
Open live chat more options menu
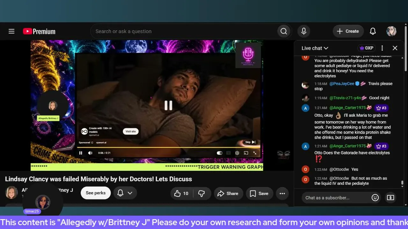(x=382, y=48)
